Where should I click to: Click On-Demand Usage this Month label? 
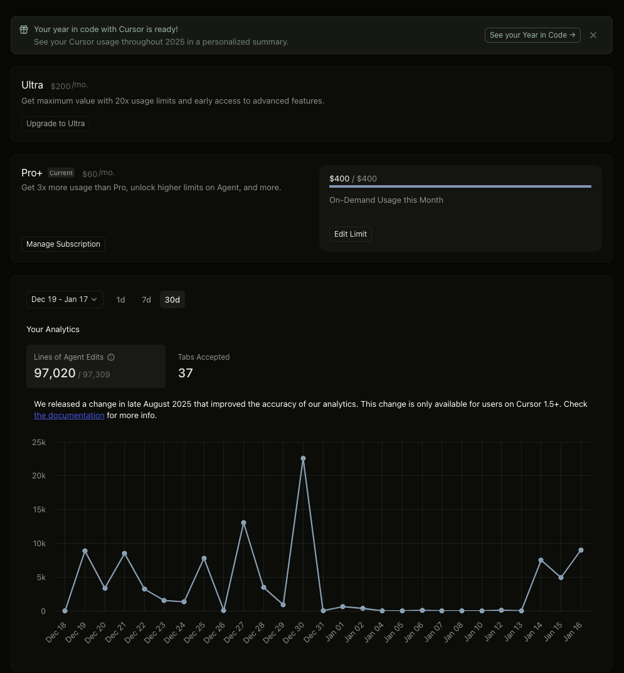[x=386, y=200]
